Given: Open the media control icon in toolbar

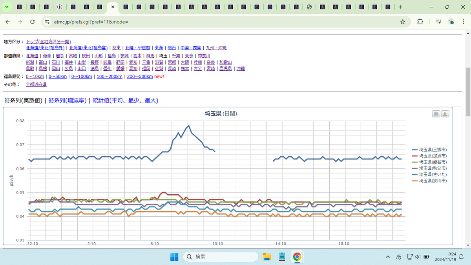Looking at the screenshot, I should [x=439, y=22].
